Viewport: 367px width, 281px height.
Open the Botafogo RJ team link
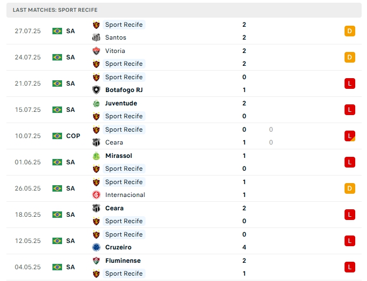point(124,90)
